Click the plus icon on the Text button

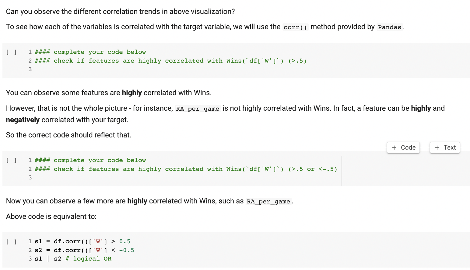click(x=438, y=147)
